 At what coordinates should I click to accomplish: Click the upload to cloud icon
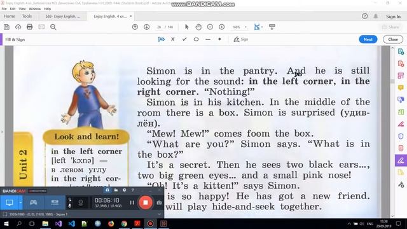point(18,27)
